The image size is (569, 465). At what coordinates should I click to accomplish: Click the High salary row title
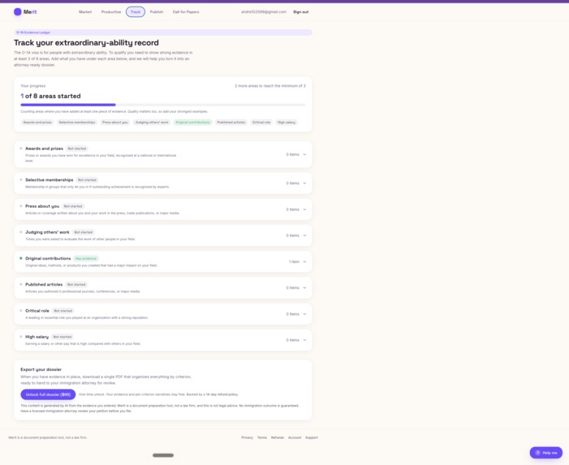[37, 337]
